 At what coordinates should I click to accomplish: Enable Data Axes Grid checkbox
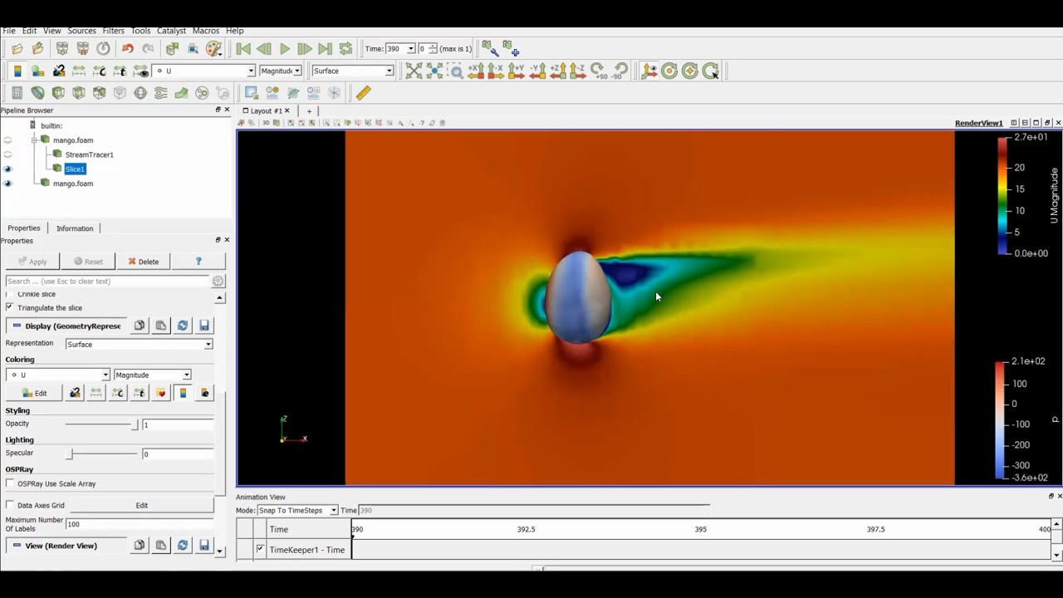(x=10, y=505)
